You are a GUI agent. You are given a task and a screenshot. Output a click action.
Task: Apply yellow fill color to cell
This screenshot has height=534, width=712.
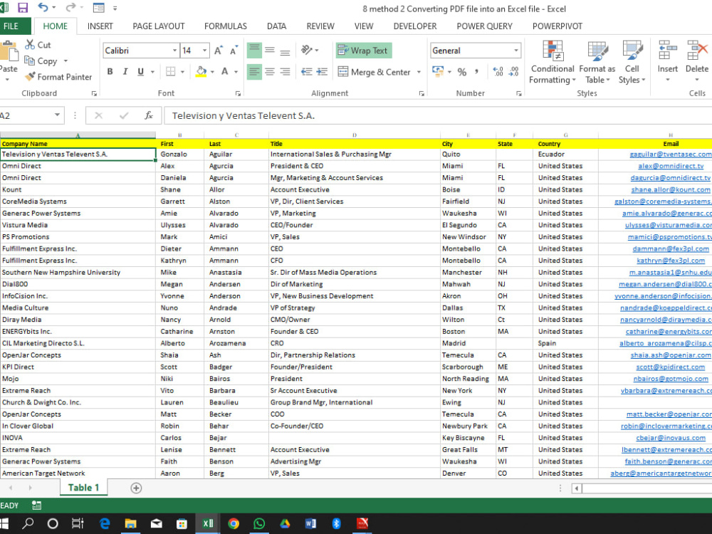point(201,71)
